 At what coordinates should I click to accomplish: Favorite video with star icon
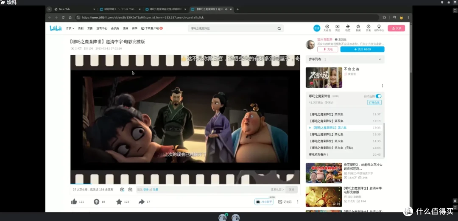(119, 202)
